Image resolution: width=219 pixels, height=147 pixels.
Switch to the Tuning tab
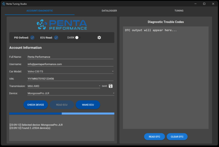point(179,11)
